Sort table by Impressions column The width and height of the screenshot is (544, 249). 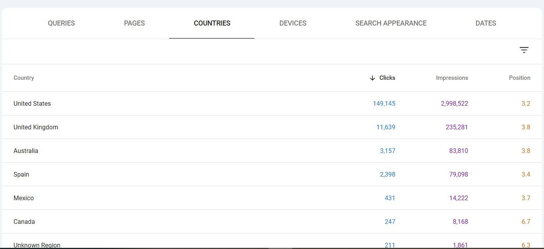pos(452,78)
